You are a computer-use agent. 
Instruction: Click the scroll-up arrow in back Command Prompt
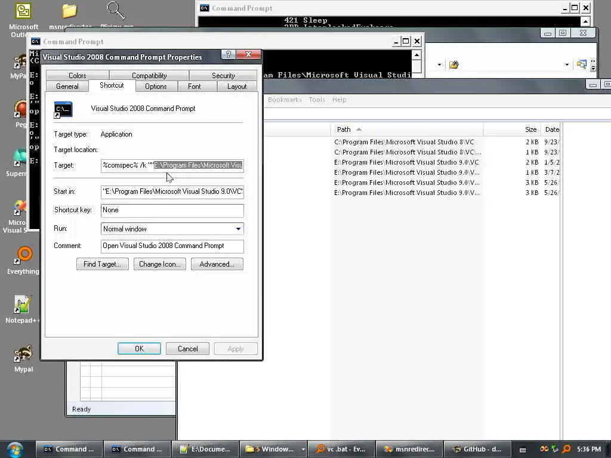coord(585,21)
